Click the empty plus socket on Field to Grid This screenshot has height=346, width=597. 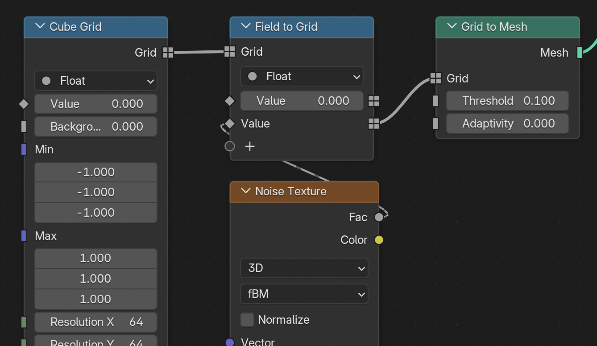pos(230,146)
